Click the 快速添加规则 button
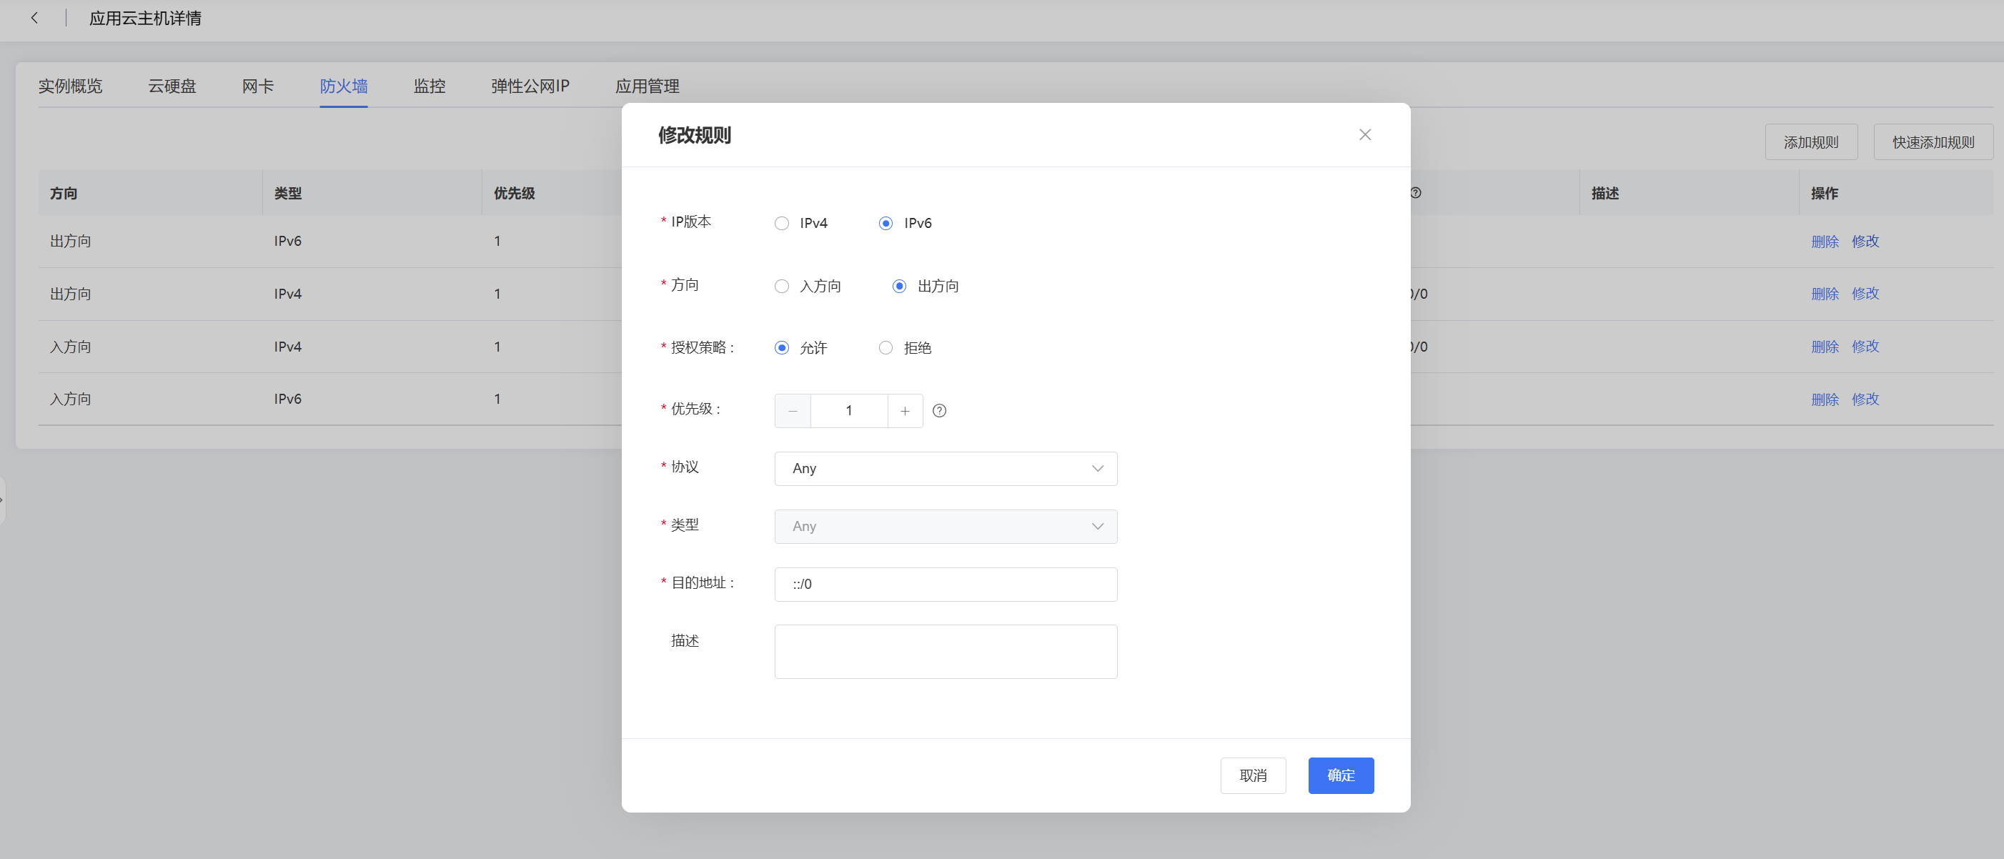 (x=1933, y=142)
